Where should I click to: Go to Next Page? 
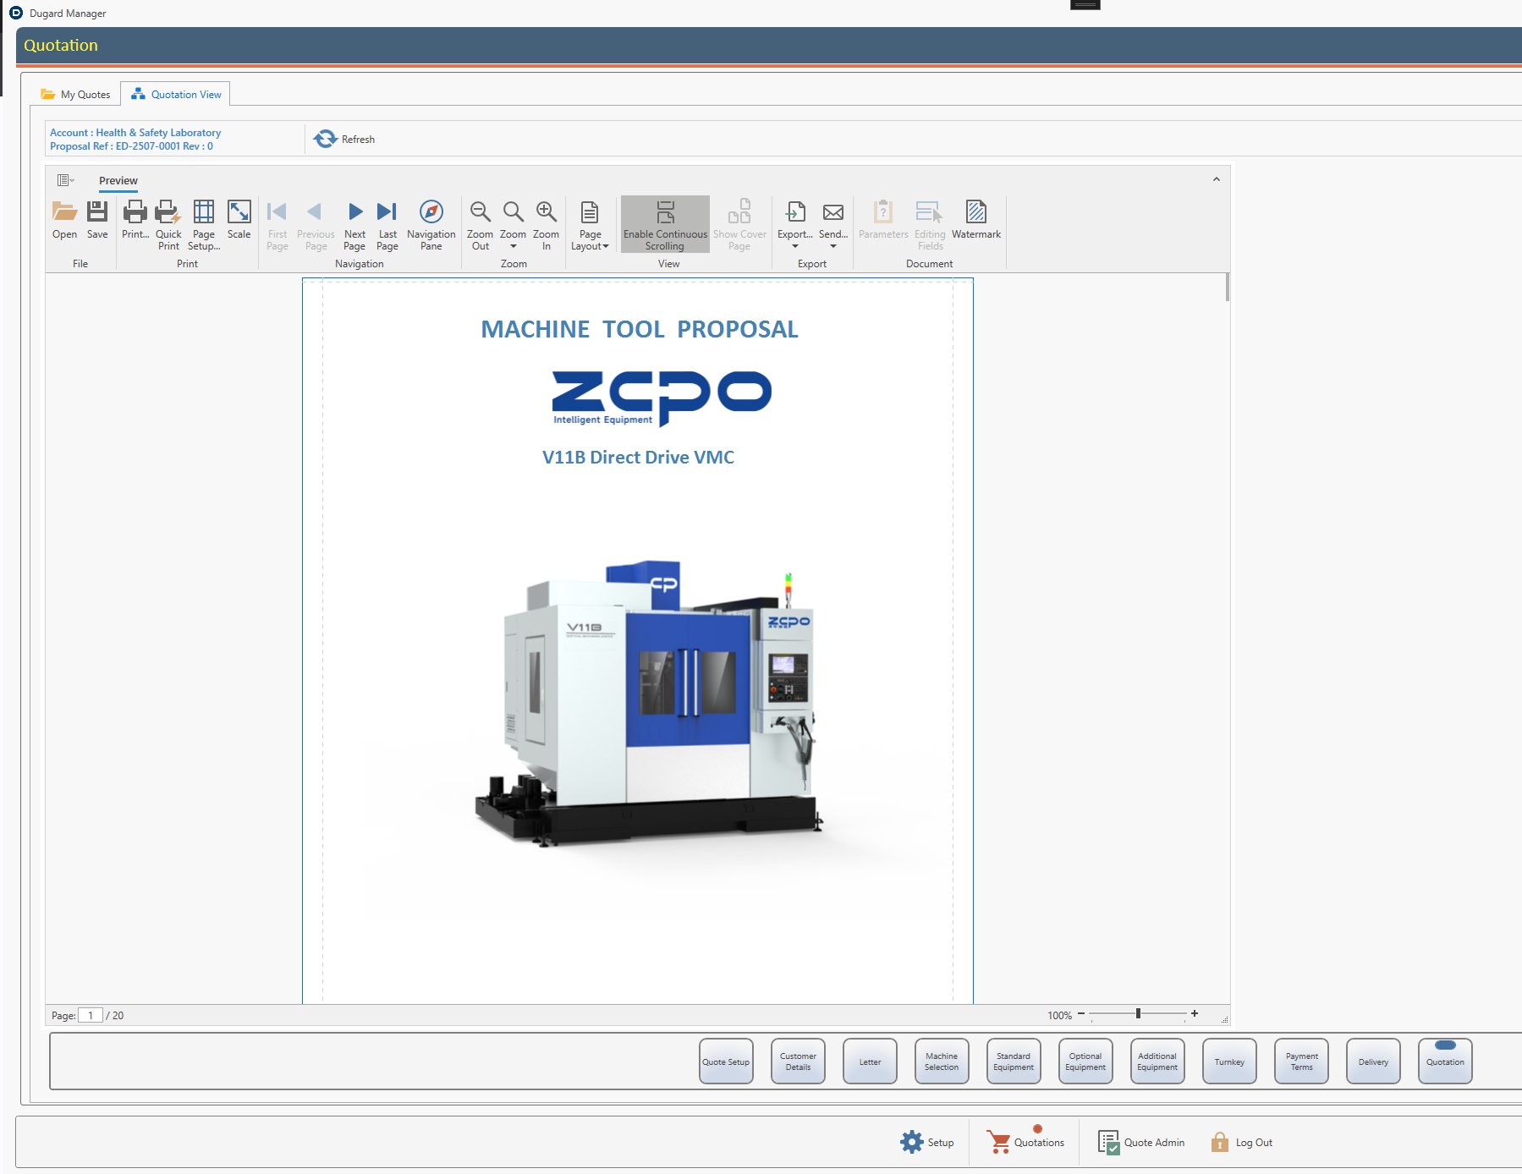pyautogui.click(x=355, y=225)
